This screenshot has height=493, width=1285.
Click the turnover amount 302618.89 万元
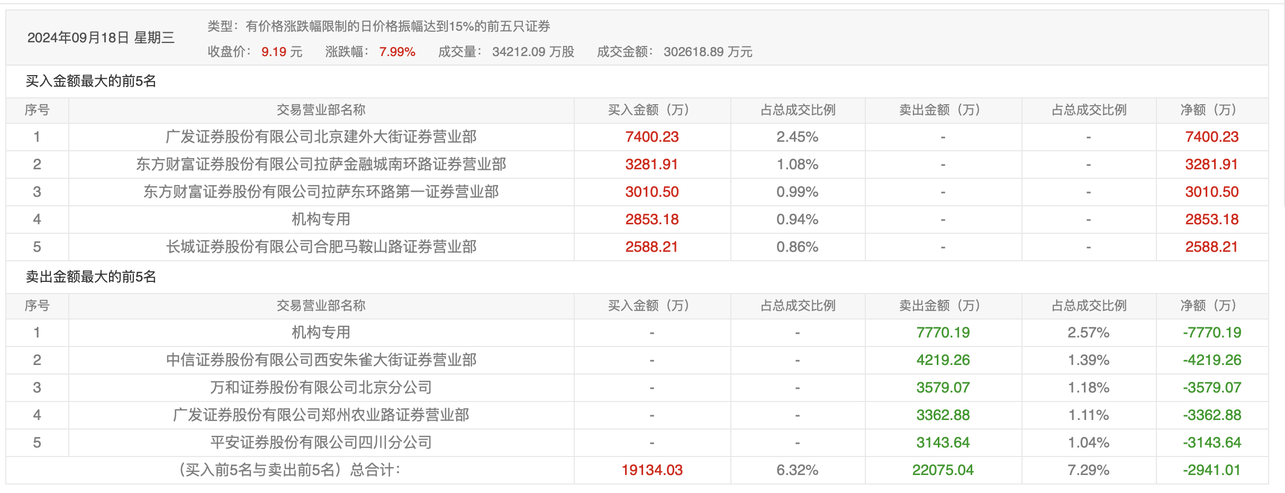click(x=708, y=52)
